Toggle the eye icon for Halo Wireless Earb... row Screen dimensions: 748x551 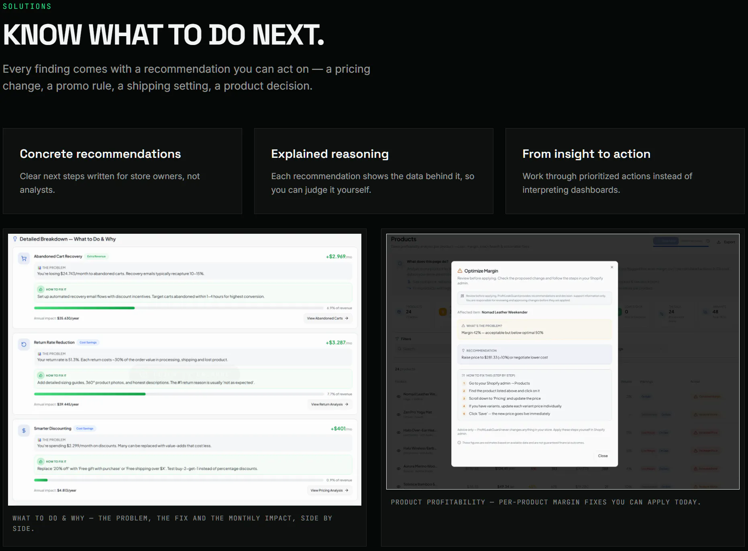point(398,451)
